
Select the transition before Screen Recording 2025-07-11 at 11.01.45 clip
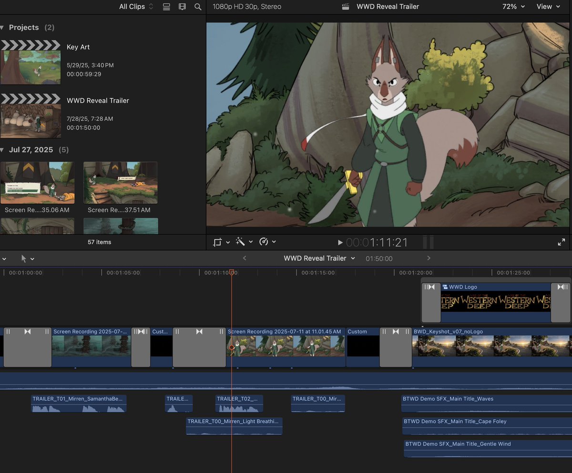pos(199,346)
